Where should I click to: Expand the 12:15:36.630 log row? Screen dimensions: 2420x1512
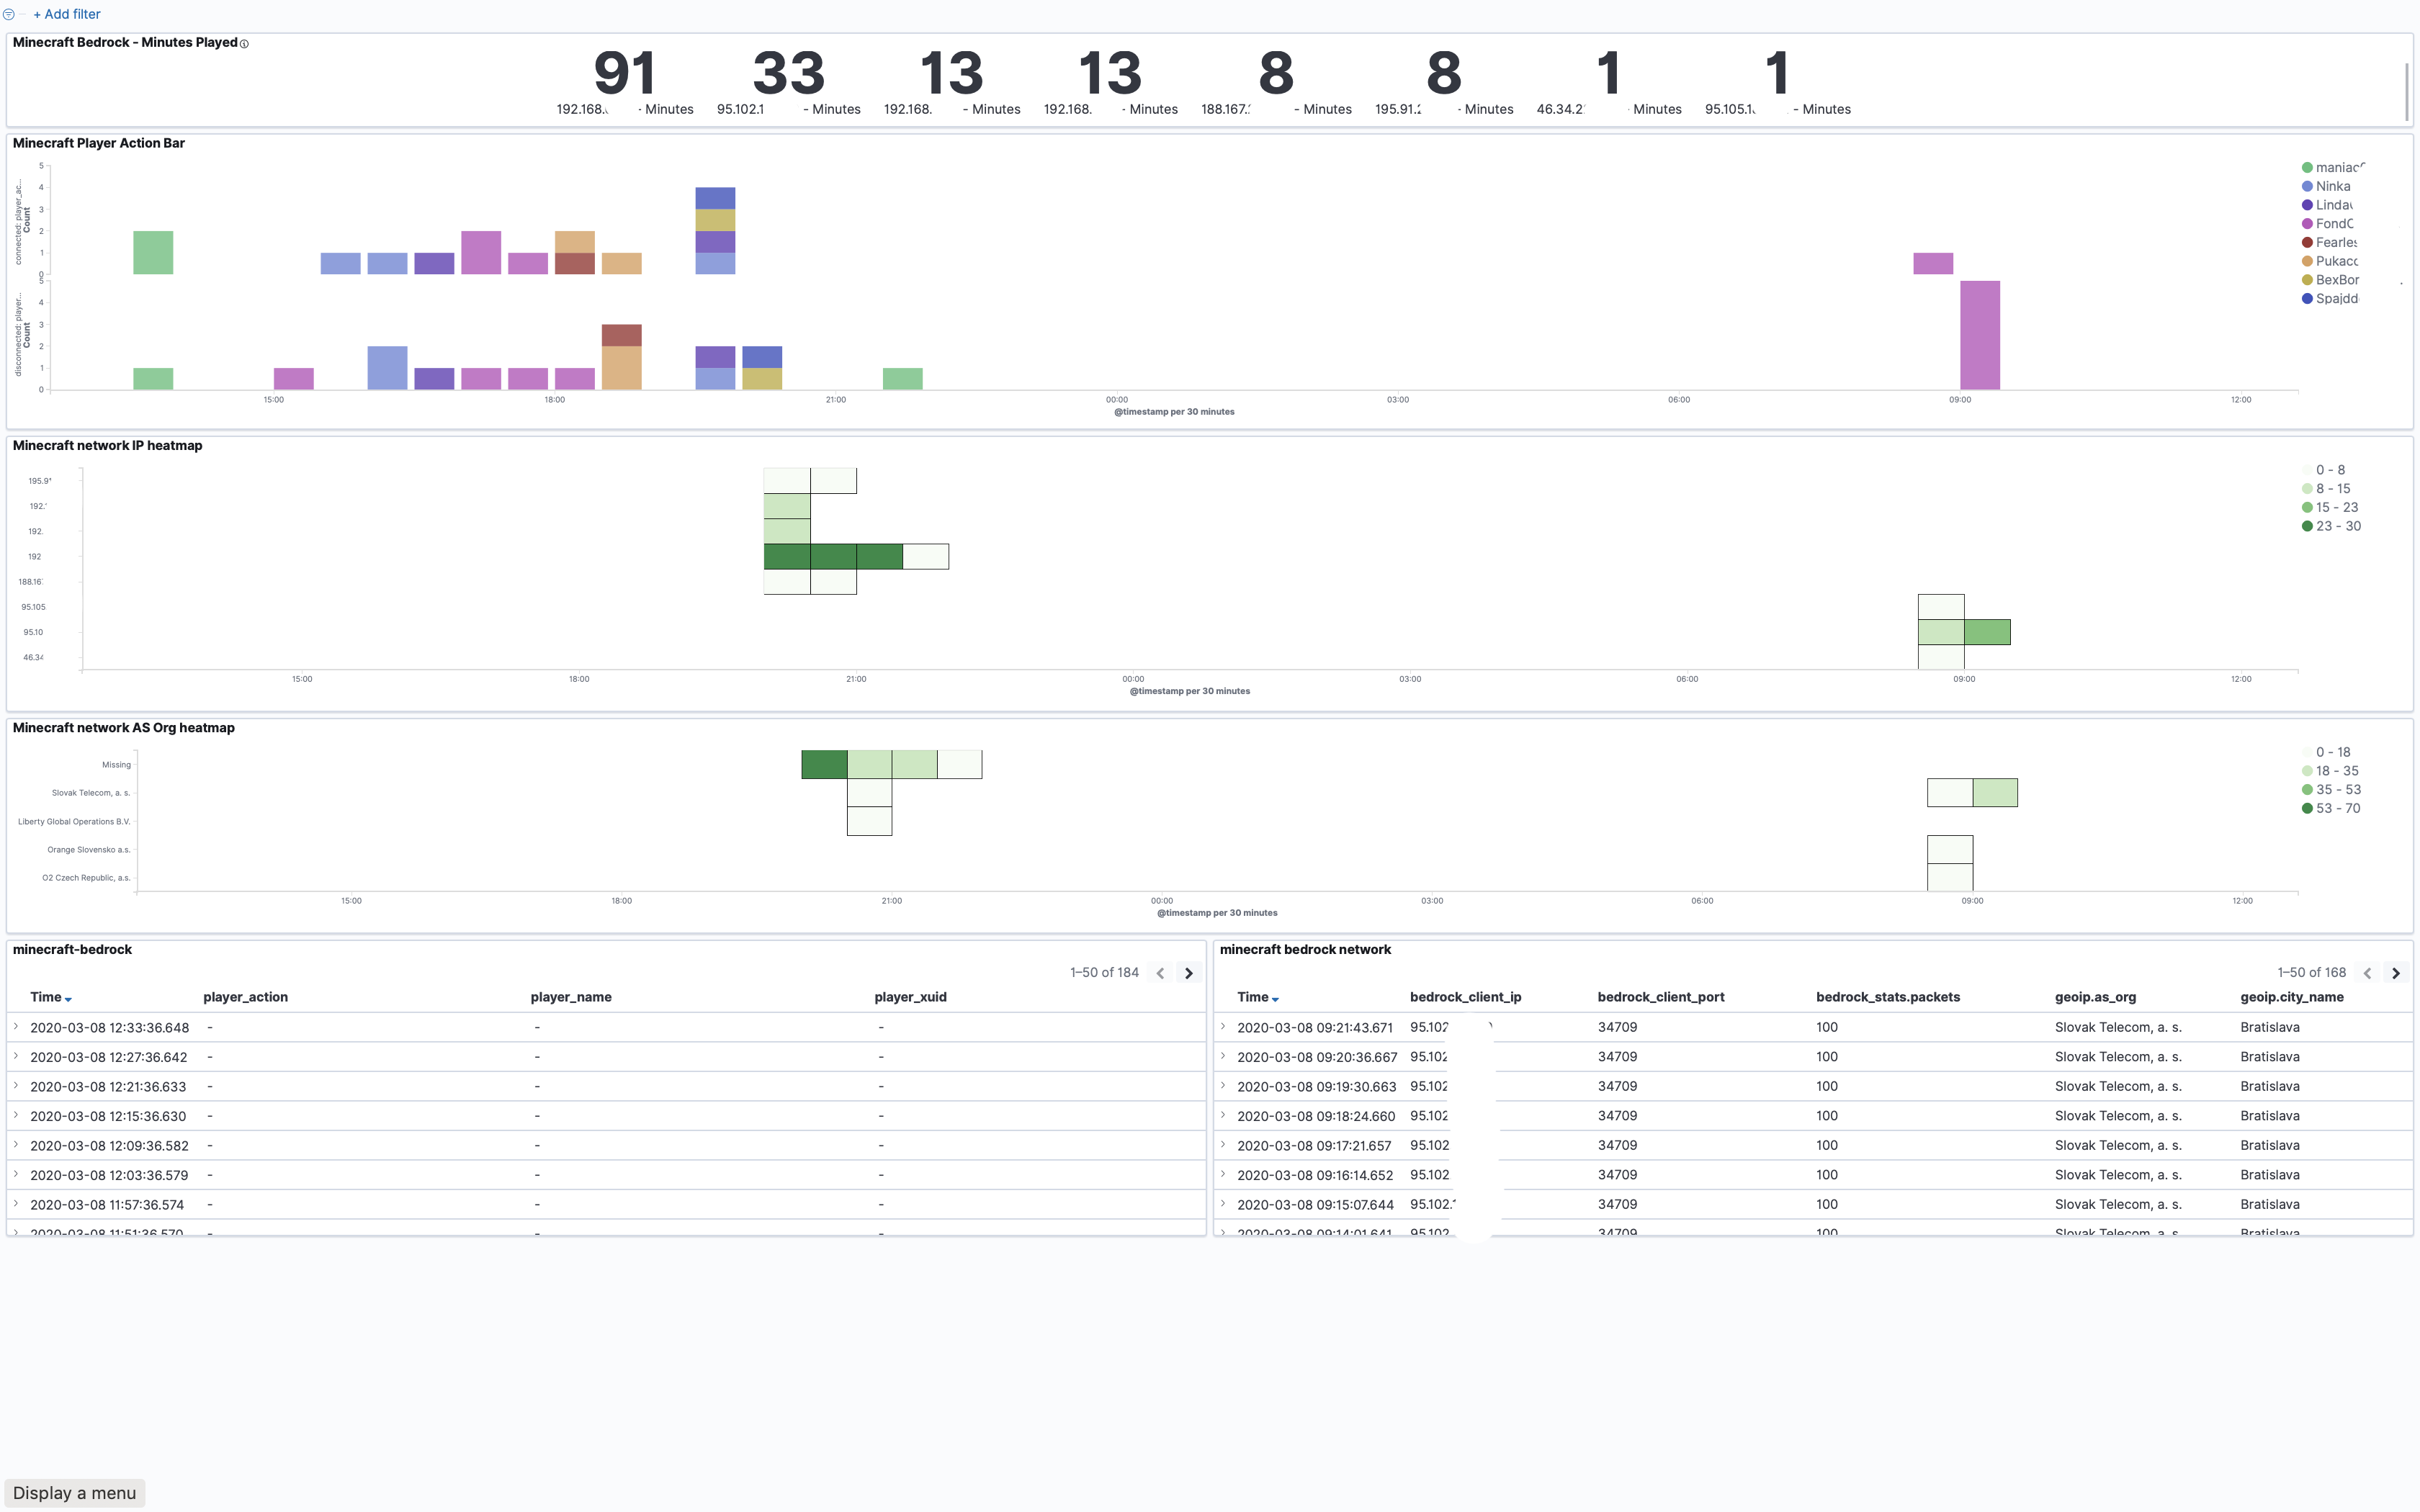(x=16, y=1115)
